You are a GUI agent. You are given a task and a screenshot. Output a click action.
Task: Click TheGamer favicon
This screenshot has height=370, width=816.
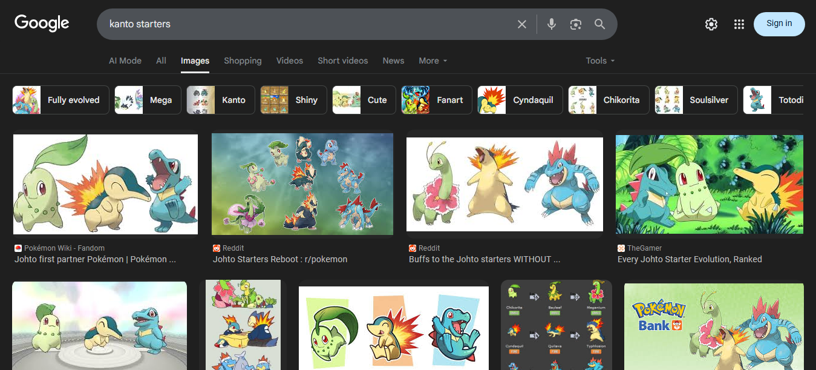621,248
